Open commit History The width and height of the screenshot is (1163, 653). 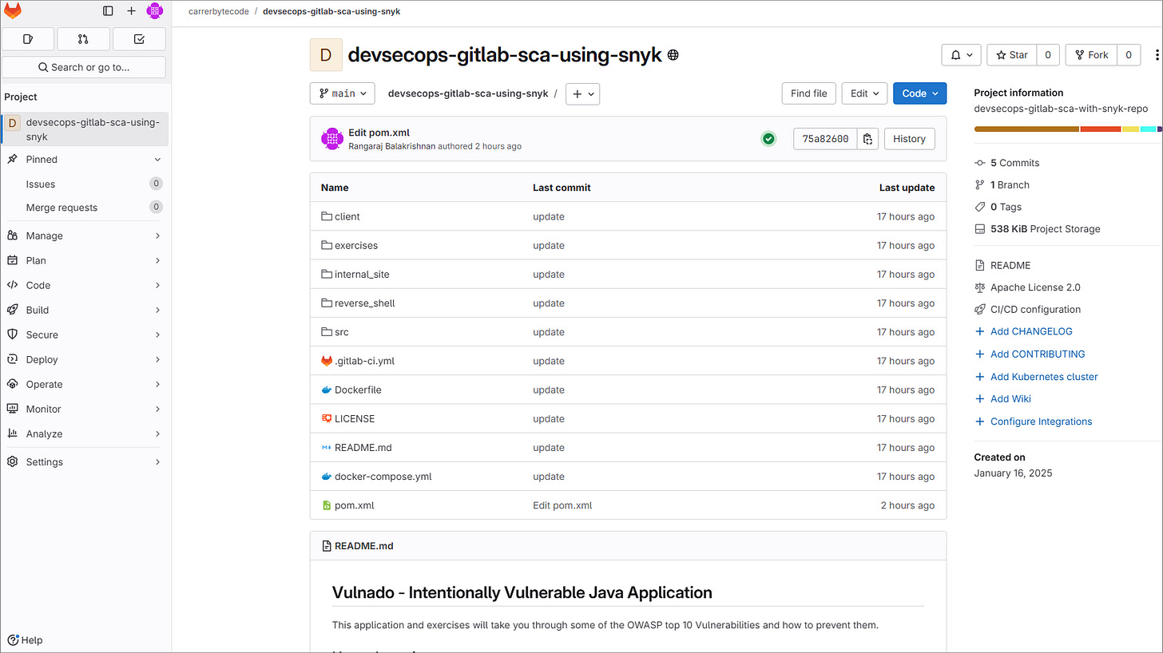coord(909,139)
